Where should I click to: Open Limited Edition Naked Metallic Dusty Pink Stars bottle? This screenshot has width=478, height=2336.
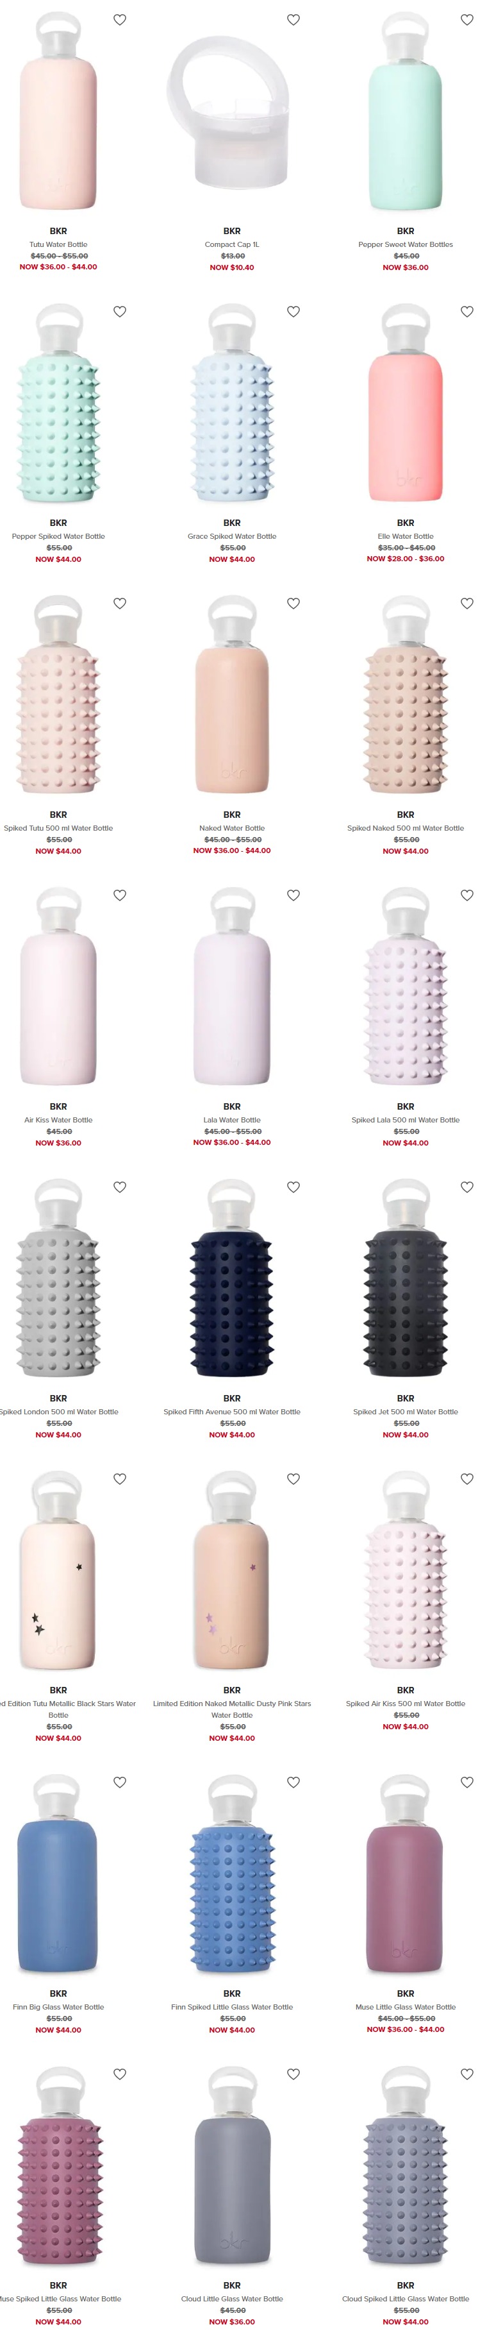(x=232, y=1710)
